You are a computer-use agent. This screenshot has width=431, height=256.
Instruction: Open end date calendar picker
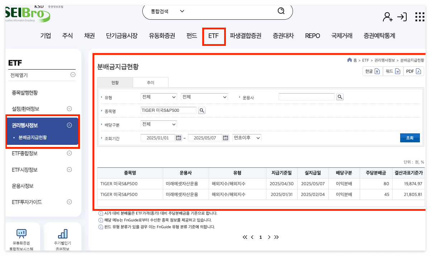click(226, 138)
